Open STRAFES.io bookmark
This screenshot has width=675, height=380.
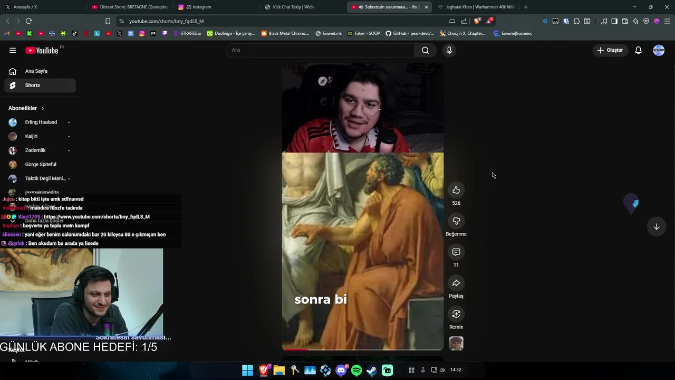click(187, 33)
